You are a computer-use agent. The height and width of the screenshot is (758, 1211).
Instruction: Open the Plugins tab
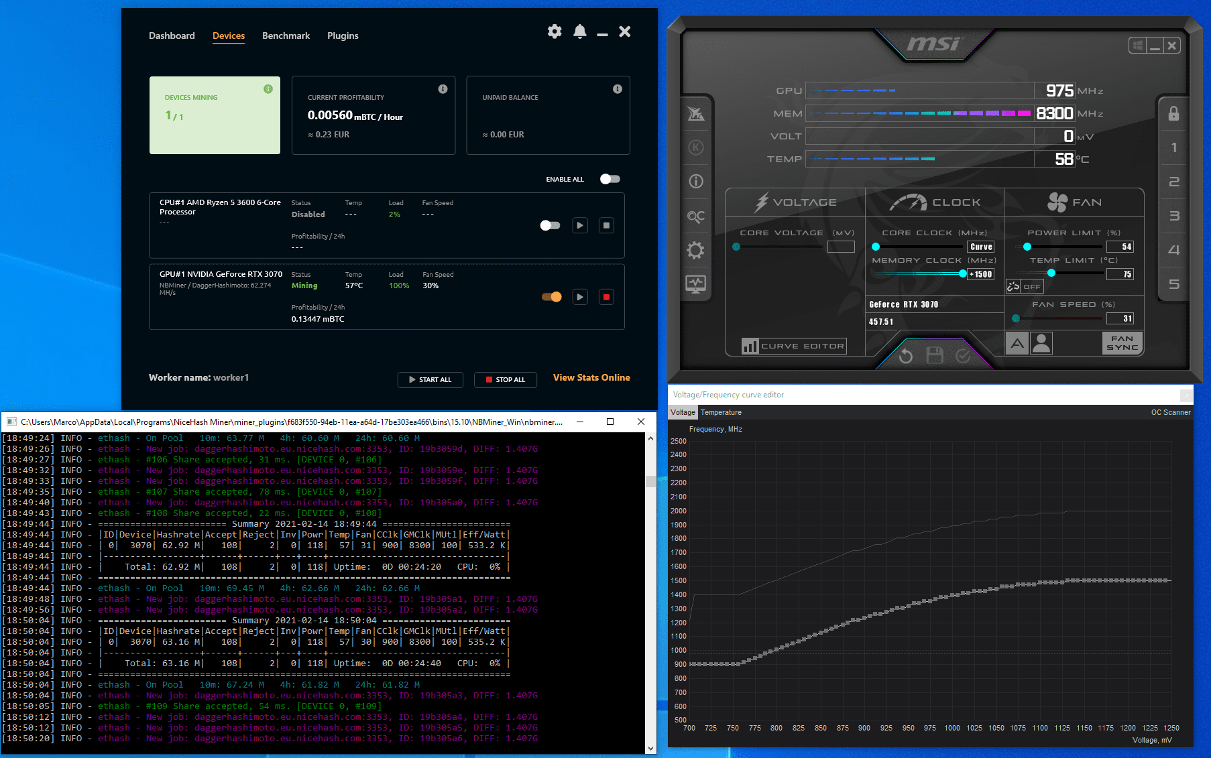[x=343, y=36]
